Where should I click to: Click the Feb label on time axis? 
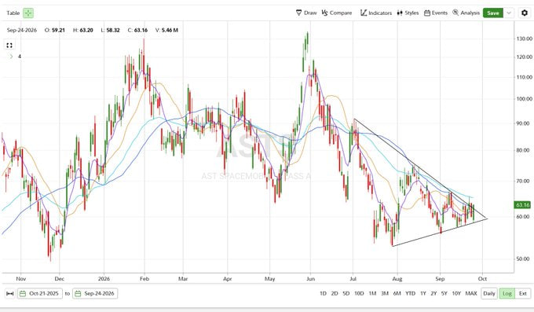[144, 279]
